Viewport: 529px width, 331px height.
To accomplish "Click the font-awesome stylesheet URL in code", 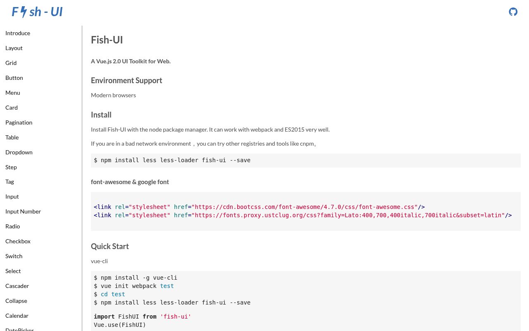I will tap(304, 207).
